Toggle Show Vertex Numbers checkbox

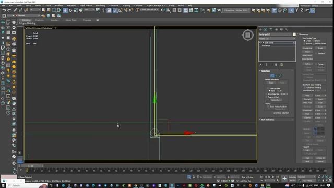268,107
